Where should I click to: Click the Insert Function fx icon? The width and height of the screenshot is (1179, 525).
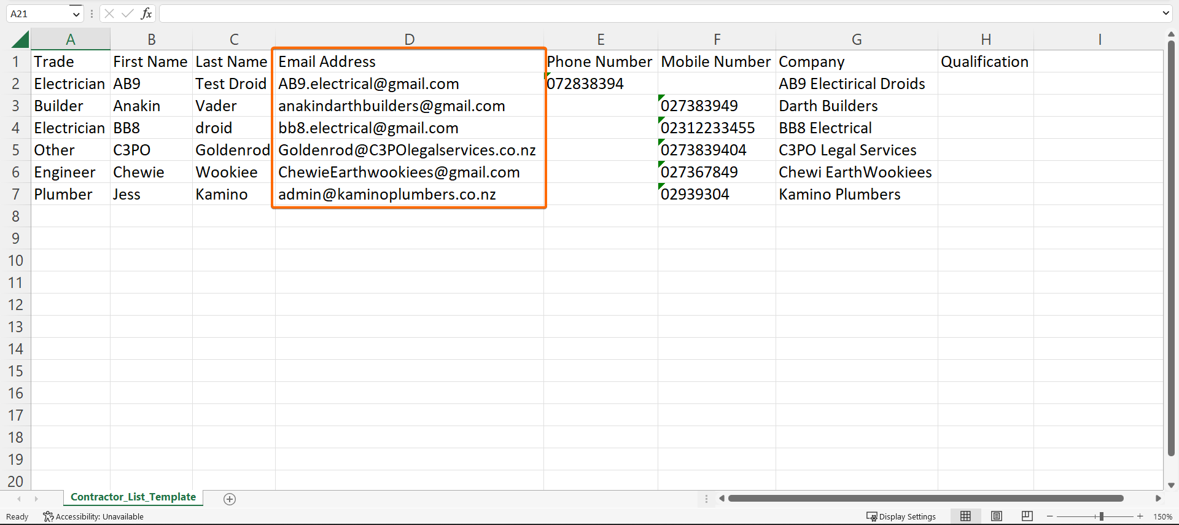[146, 14]
